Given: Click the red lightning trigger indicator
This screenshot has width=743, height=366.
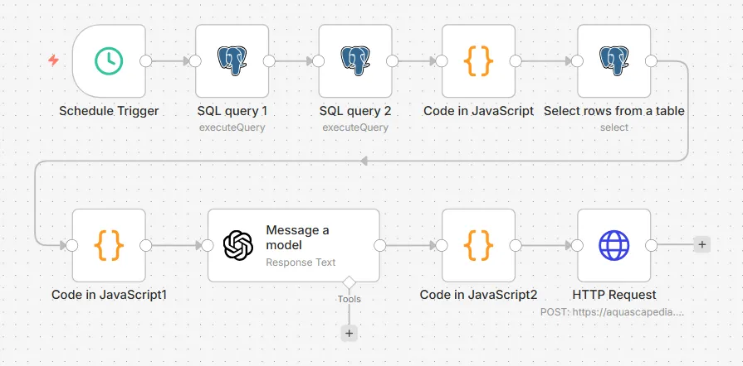Looking at the screenshot, I should coord(54,60).
